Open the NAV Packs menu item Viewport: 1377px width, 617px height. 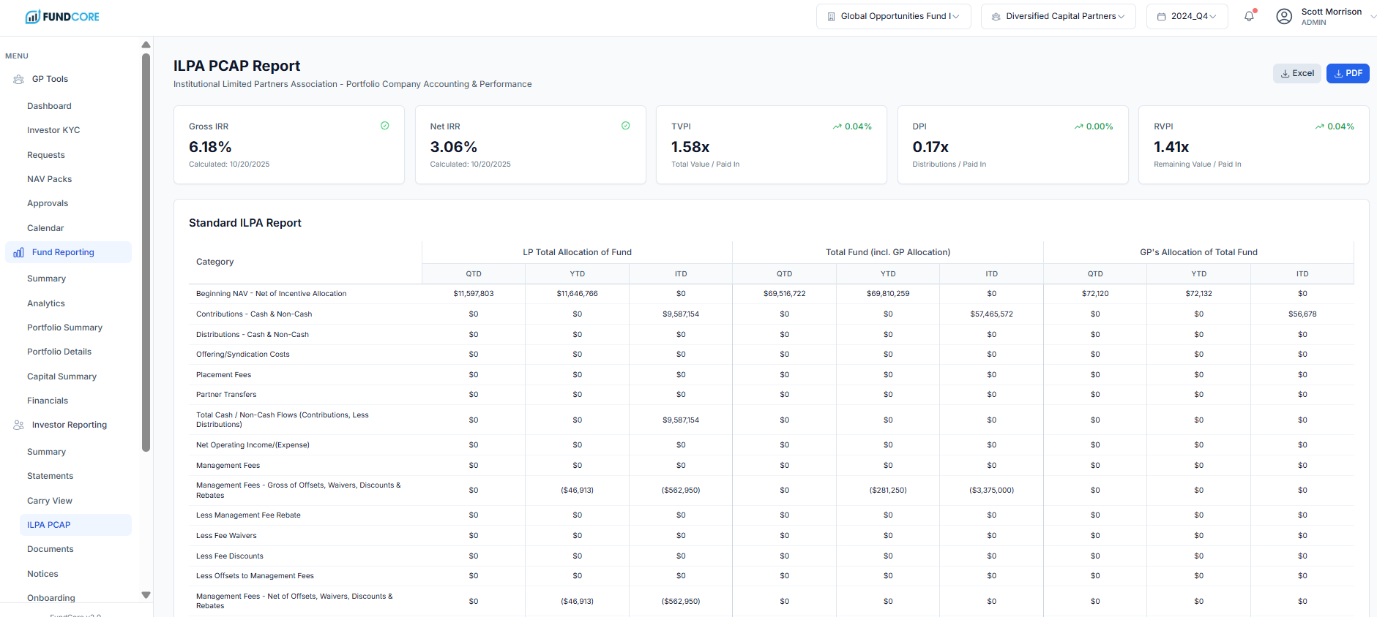50,179
